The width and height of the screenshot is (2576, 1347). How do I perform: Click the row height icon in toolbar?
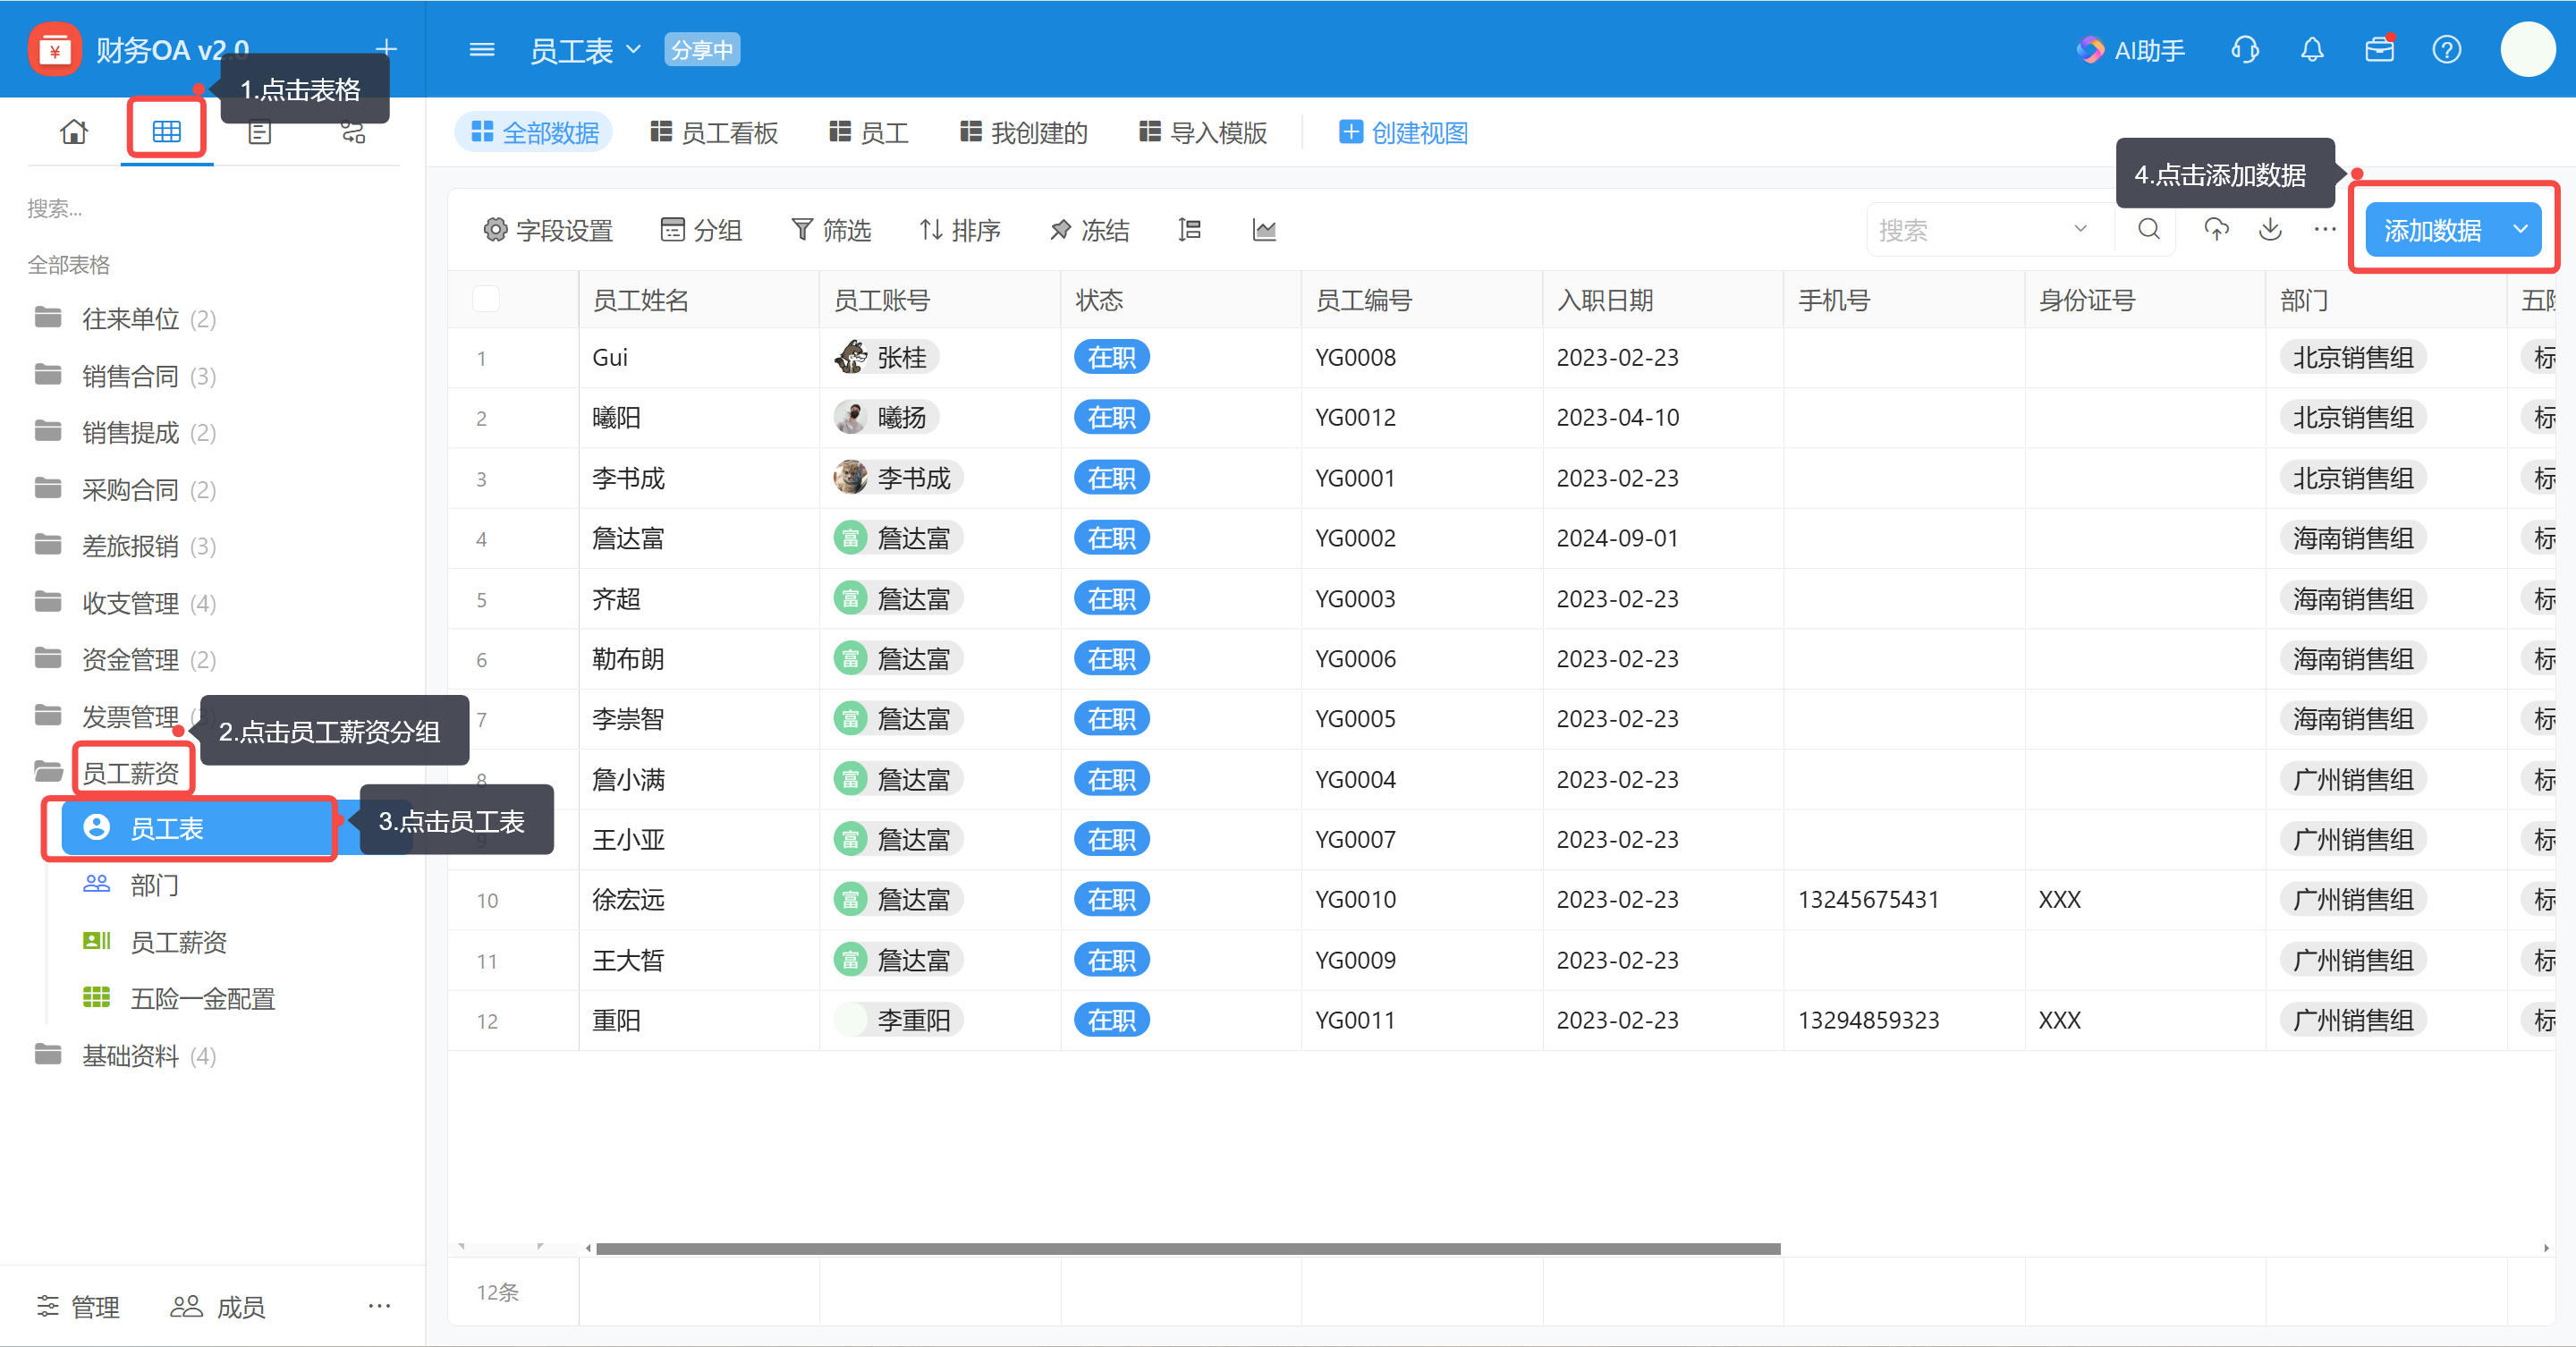click(1189, 230)
